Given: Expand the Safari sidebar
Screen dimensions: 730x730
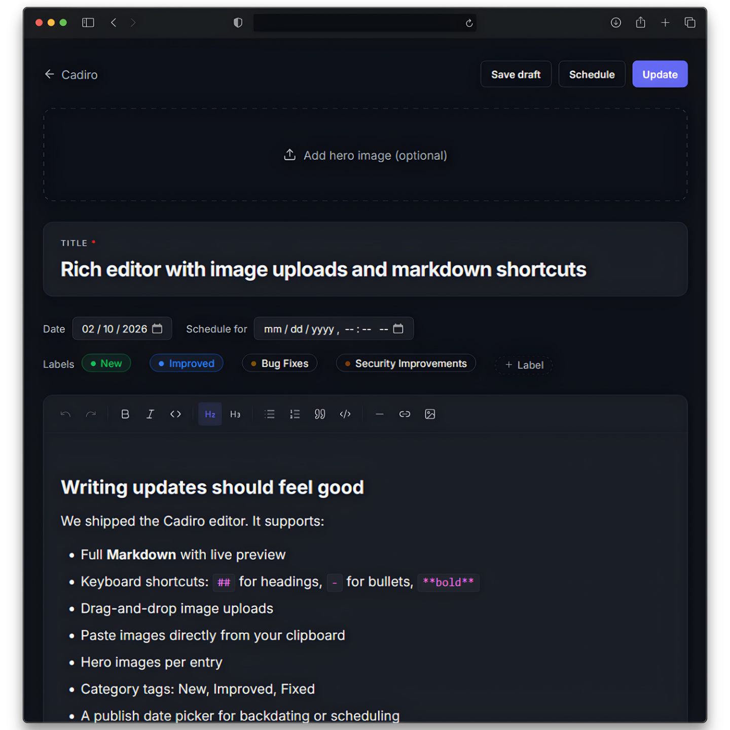Looking at the screenshot, I should (x=88, y=22).
